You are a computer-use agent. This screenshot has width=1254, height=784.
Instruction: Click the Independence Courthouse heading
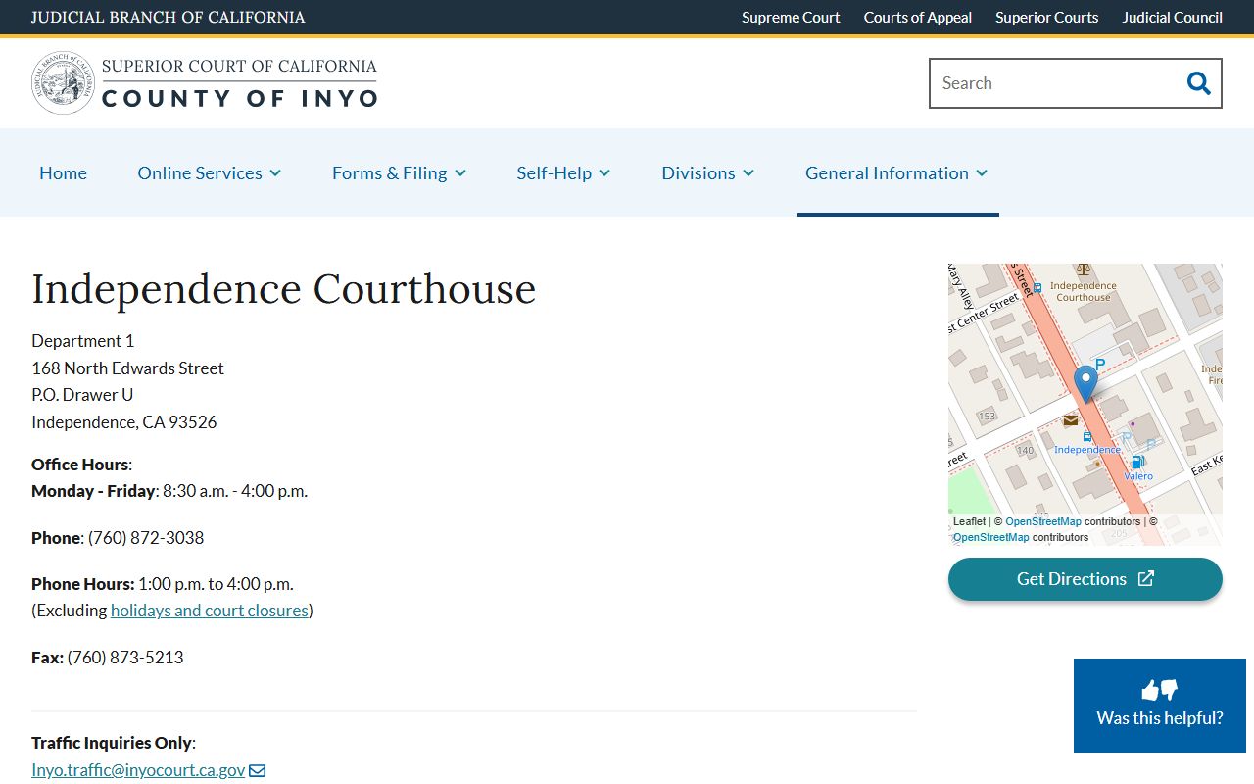284,289
